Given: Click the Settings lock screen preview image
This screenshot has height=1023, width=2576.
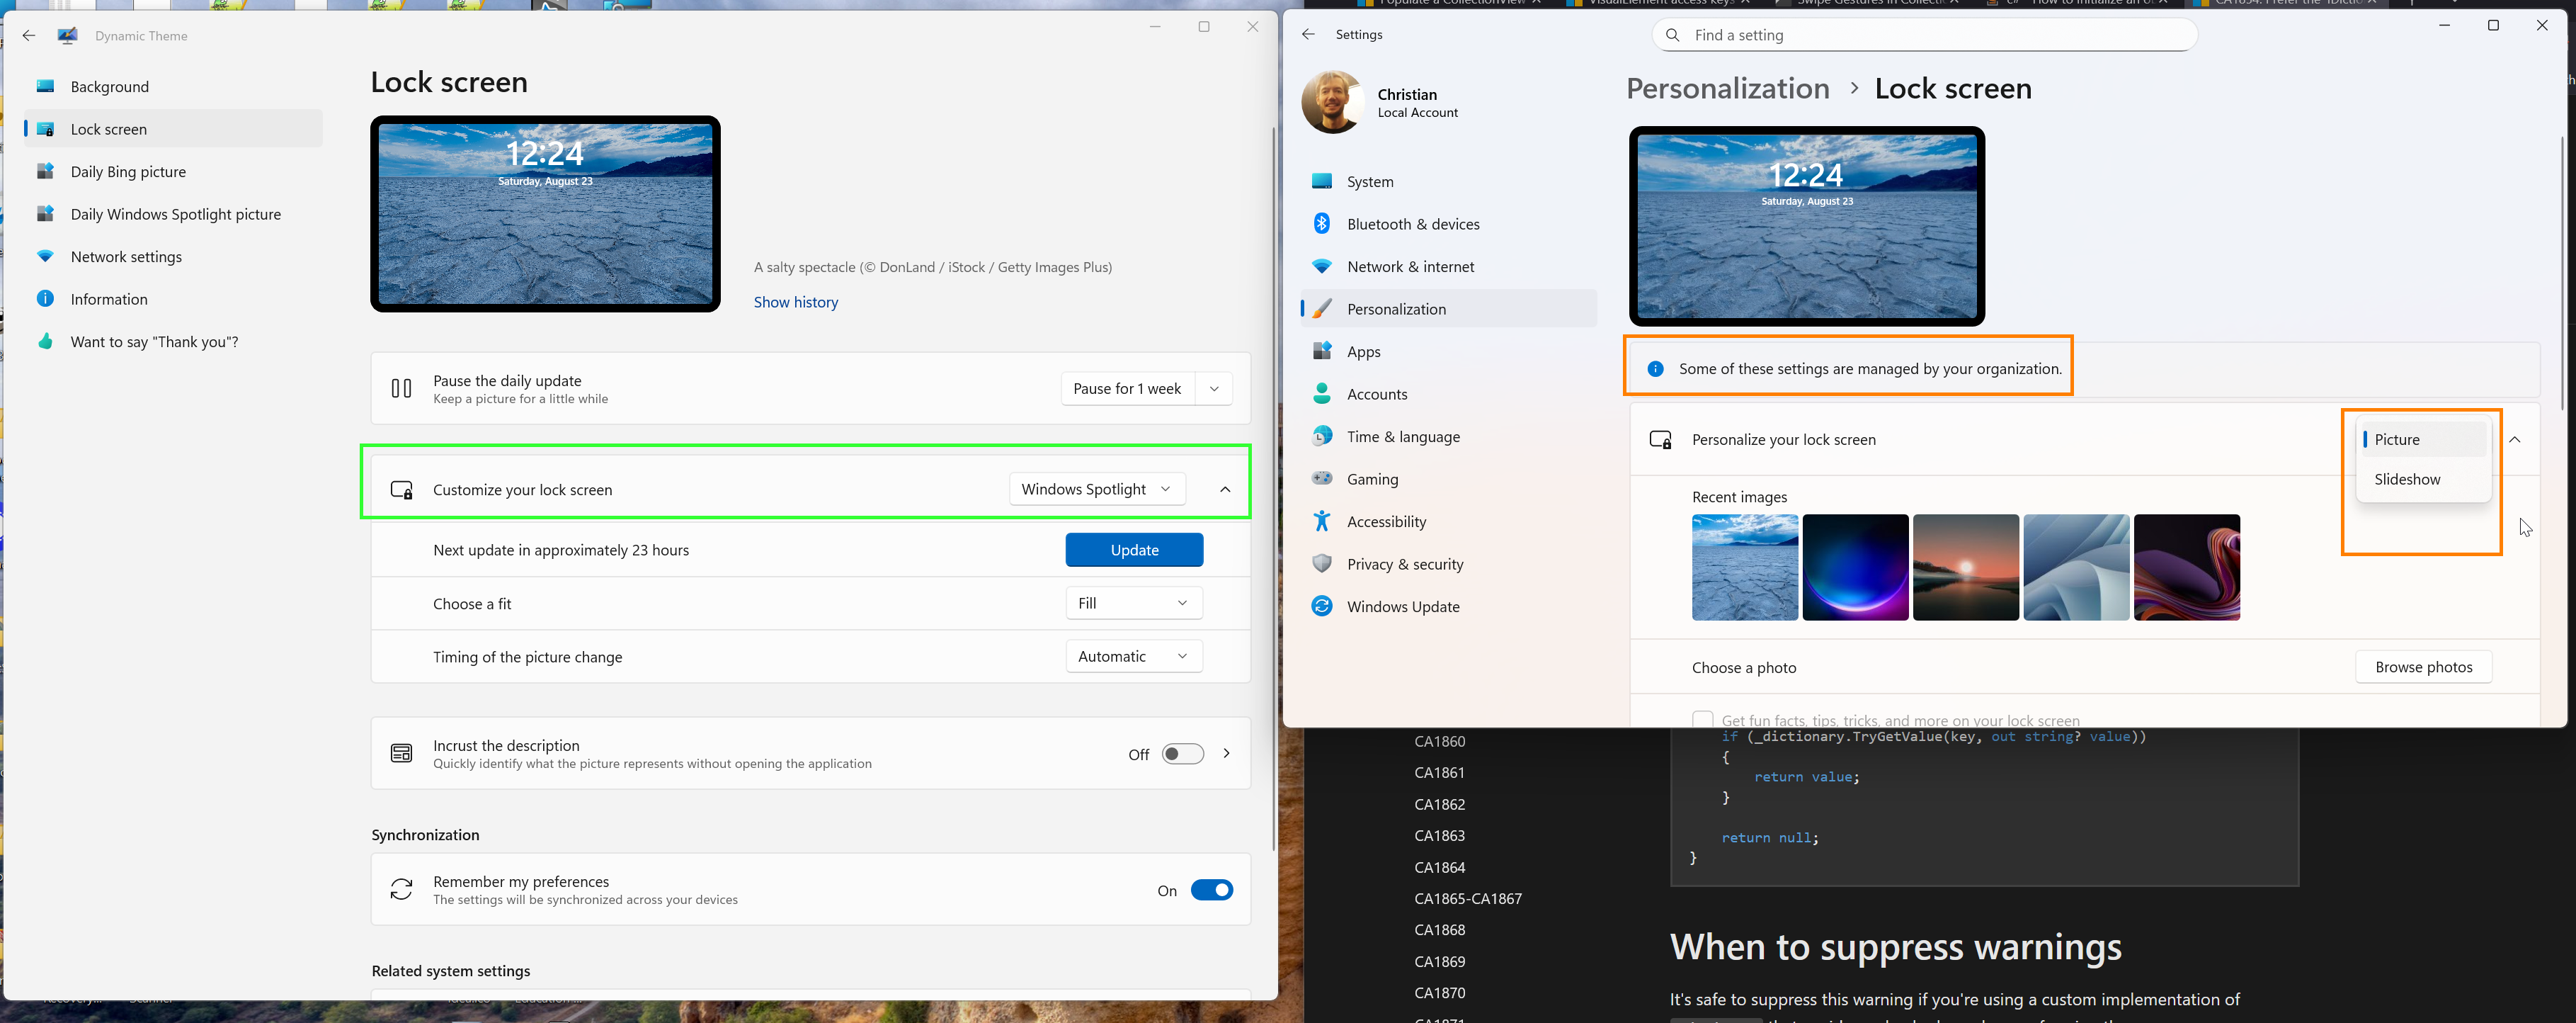Looking at the screenshot, I should [x=1806, y=226].
